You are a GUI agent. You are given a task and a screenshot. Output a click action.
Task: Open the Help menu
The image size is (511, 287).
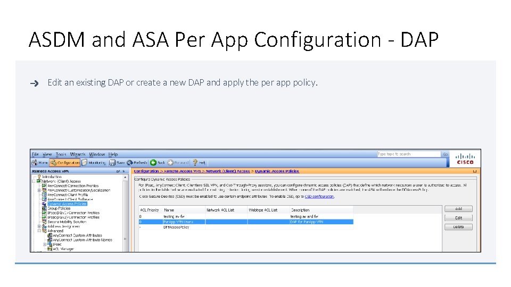[x=113, y=154]
